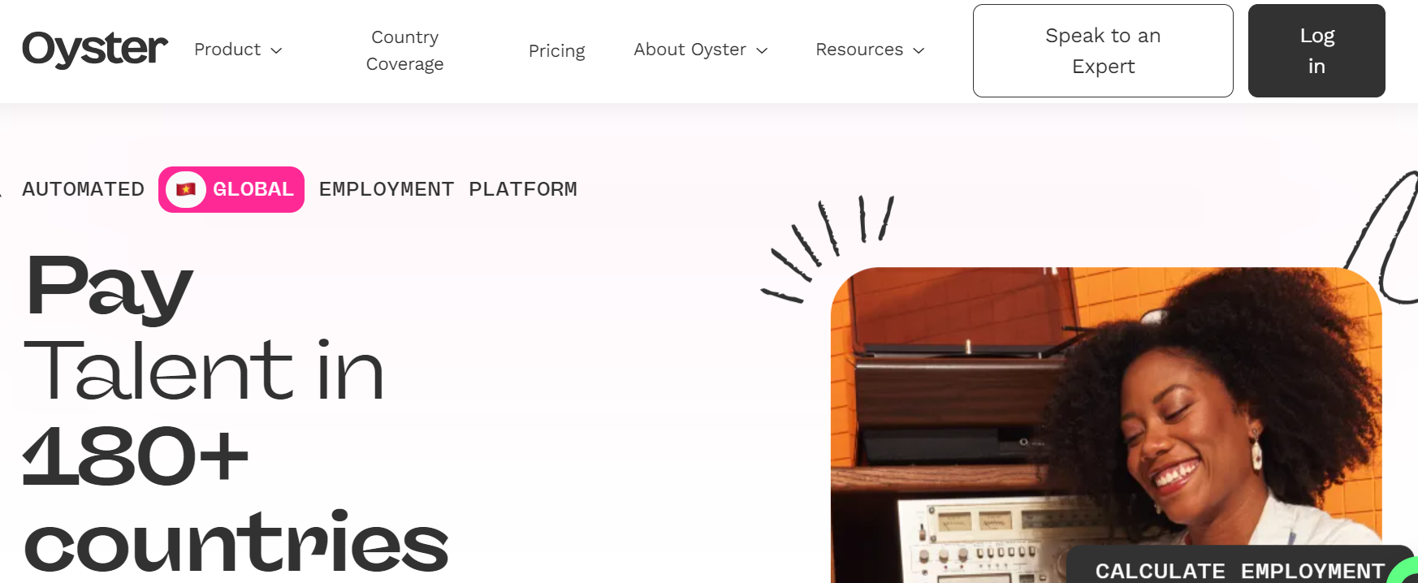1418x583 pixels.
Task: Click the green circle icon beside Calculate Employment
Action: [1403, 570]
